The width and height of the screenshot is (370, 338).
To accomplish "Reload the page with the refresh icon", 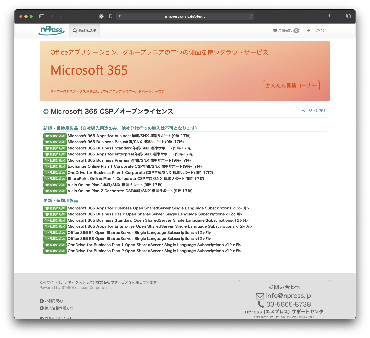I will click(x=251, y=17).
